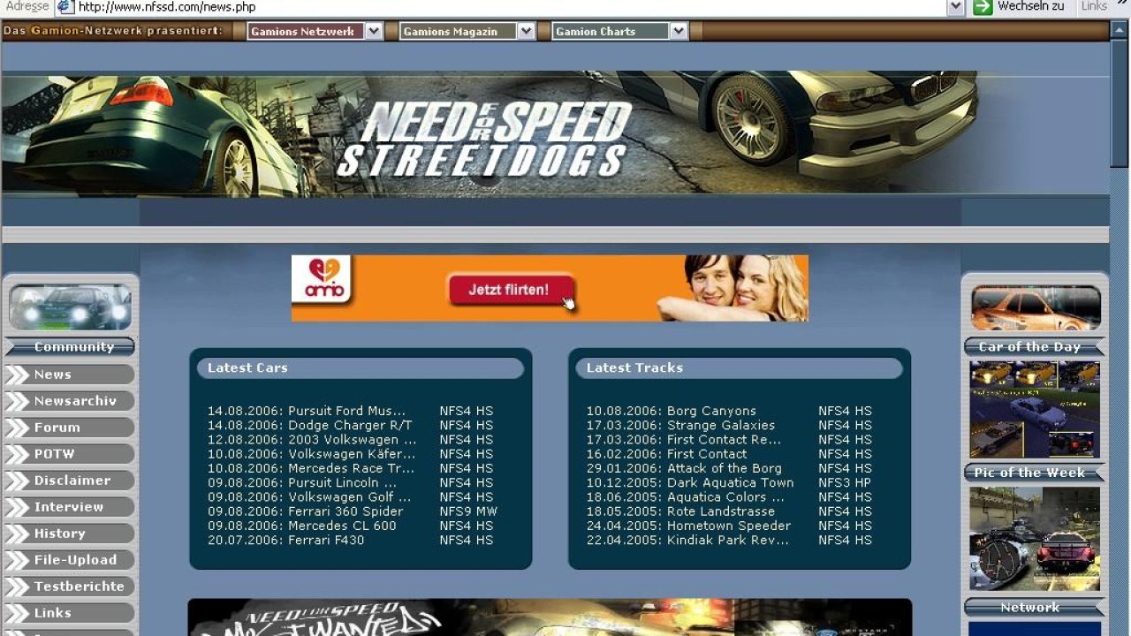Click the Community section header

(x=70, y=347)
